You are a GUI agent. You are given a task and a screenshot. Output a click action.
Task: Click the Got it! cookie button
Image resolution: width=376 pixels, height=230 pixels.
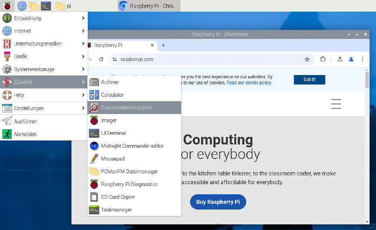[310, 79]
